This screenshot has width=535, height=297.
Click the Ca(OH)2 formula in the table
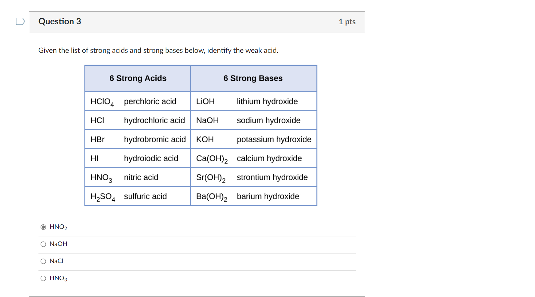212,159
